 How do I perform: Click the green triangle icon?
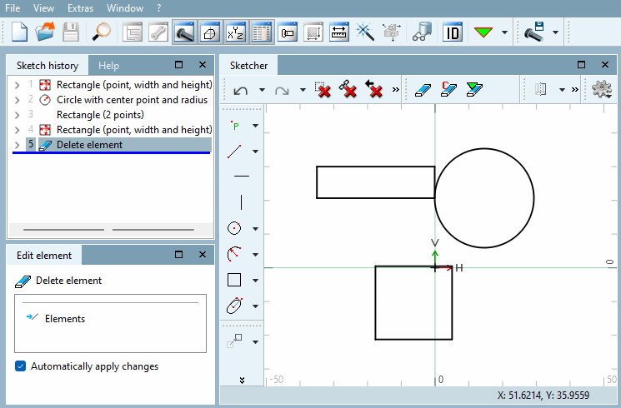point(483,32)
